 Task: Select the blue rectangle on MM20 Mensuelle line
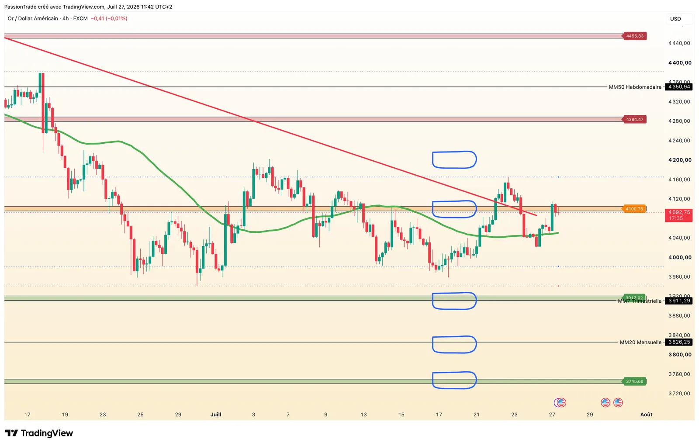click(x=454, y=344)
